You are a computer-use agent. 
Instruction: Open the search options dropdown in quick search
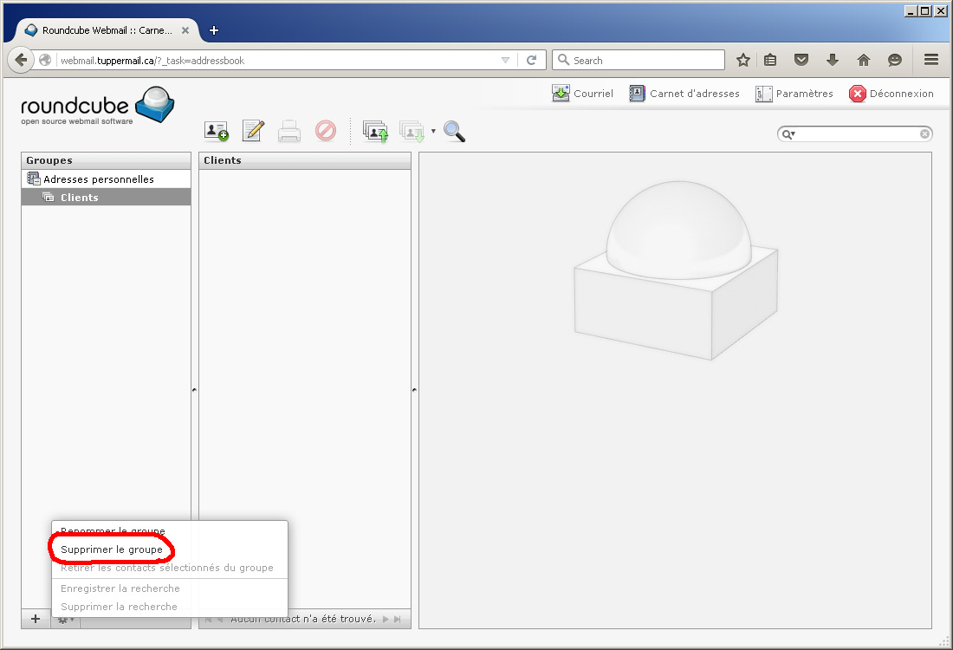coord(788,134)
